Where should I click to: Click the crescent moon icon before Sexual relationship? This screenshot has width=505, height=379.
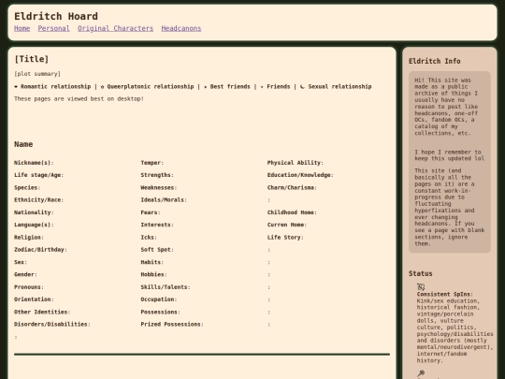click(302, 87)
